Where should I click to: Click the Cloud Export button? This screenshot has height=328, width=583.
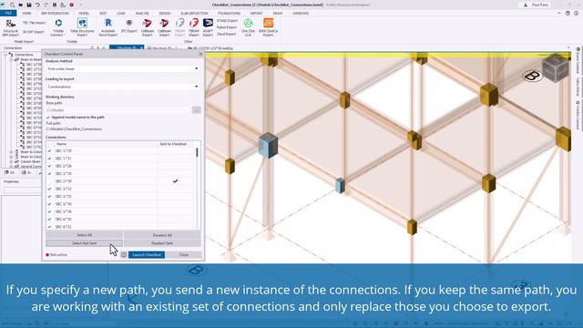[226, 35]
